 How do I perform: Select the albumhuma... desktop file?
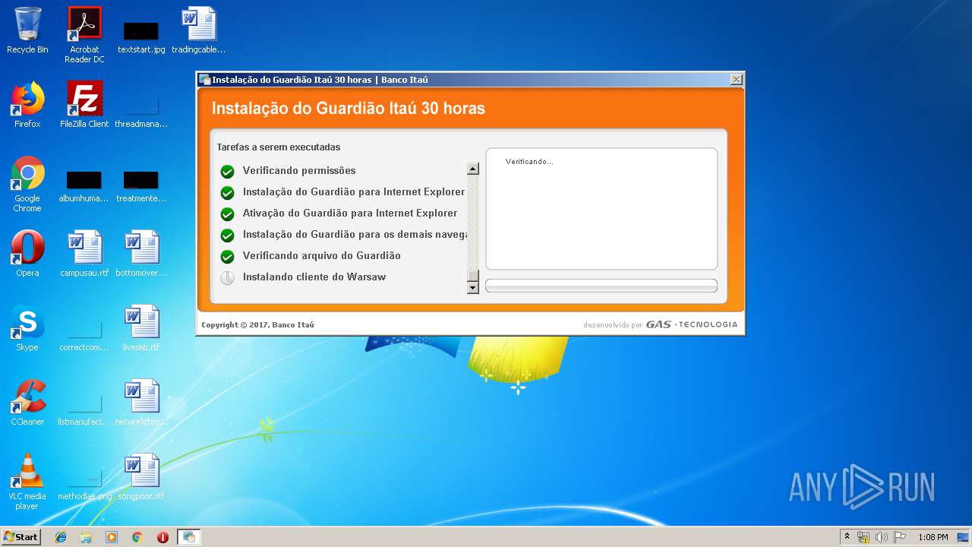(x=84, y=187)
